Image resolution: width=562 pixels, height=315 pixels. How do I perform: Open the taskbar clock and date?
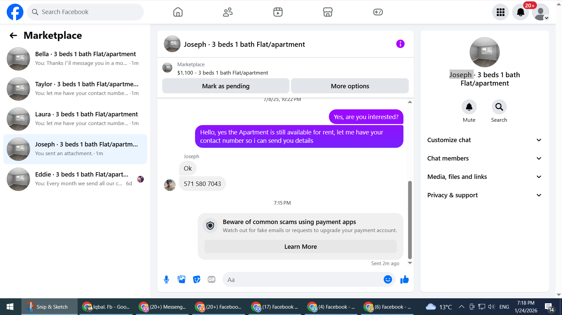click(x=526, y=307)
